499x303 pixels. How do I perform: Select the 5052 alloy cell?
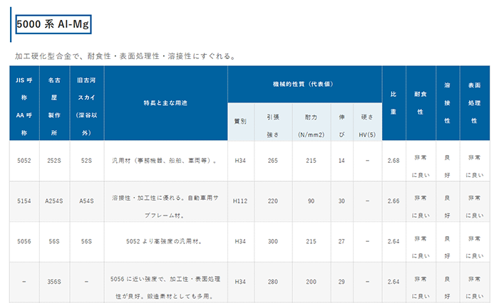pos(24,161)
